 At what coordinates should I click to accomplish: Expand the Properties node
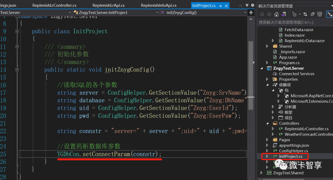pos(267,79)
